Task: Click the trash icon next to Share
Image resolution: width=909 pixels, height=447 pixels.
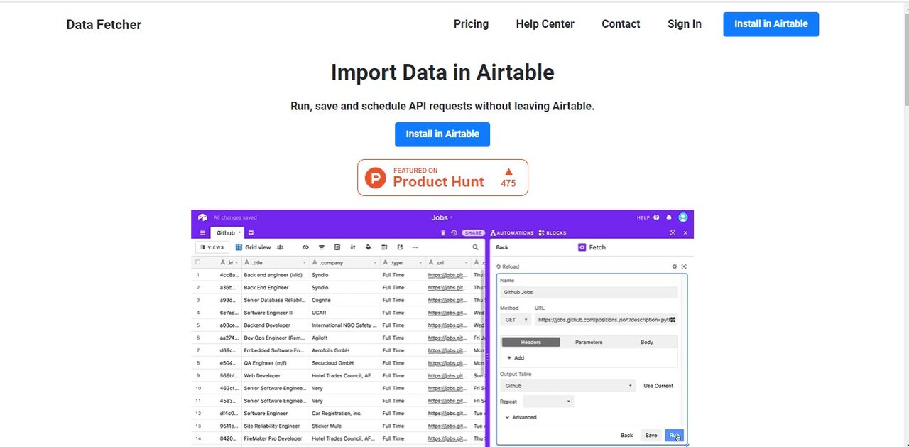Action: click(x=443, y=232)
